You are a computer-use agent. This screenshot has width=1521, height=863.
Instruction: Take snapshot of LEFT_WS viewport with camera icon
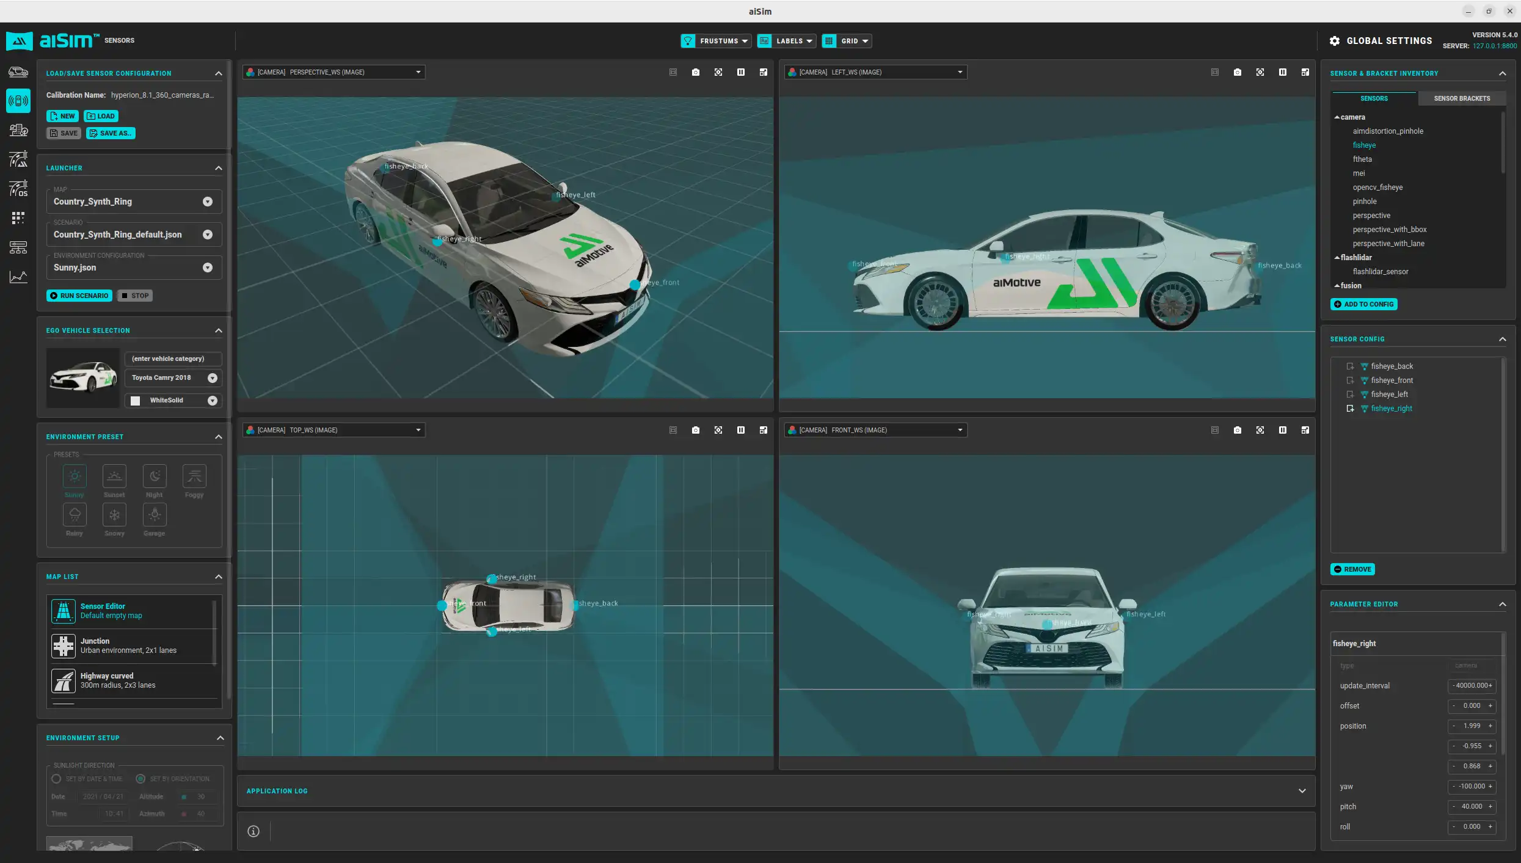point(1238,72)
